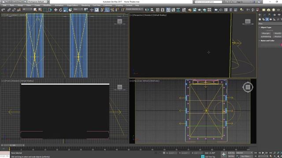This screenshot has width=282, height=158.
Task: Choose the Select and Place tool
Action: pos(70,10)
